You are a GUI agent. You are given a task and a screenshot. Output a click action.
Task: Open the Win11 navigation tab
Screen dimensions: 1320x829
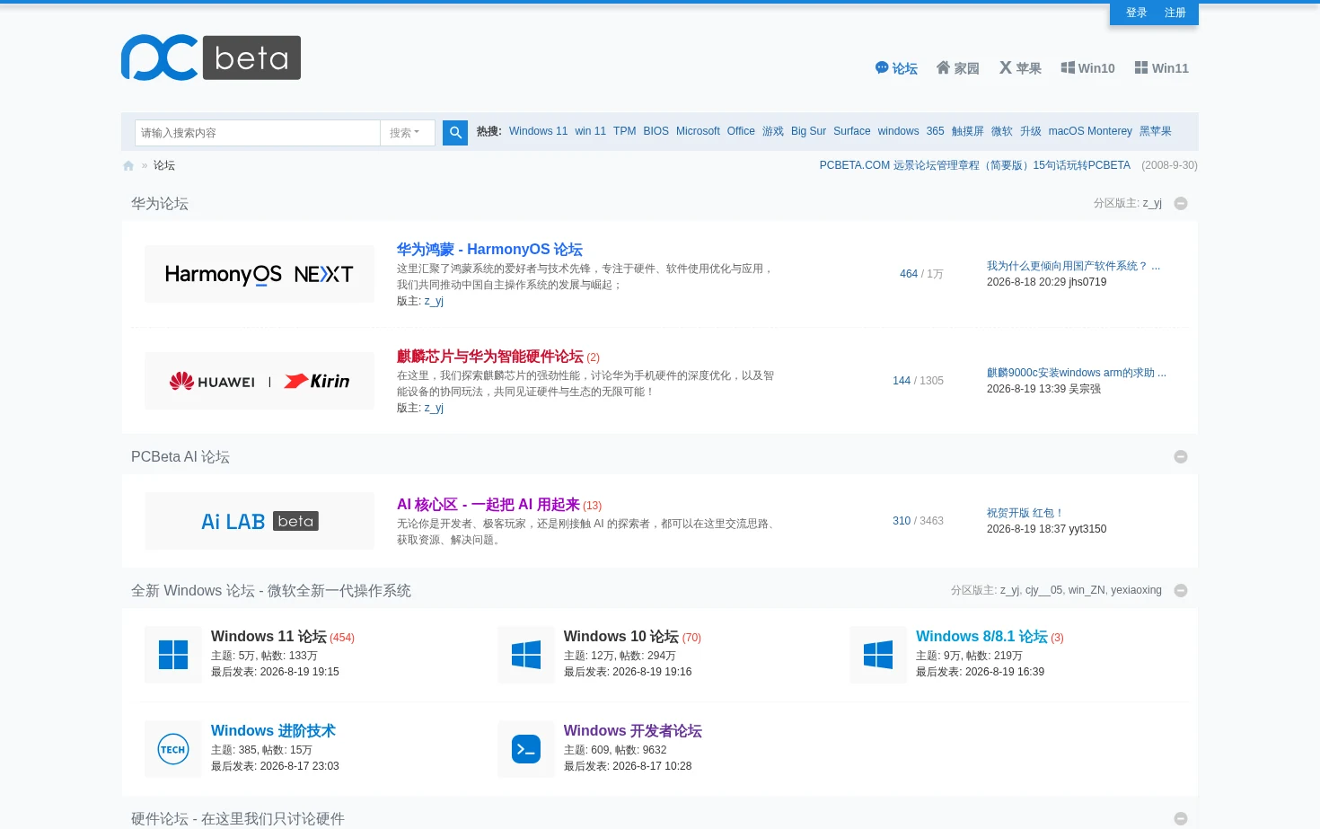pos(1162,68)
